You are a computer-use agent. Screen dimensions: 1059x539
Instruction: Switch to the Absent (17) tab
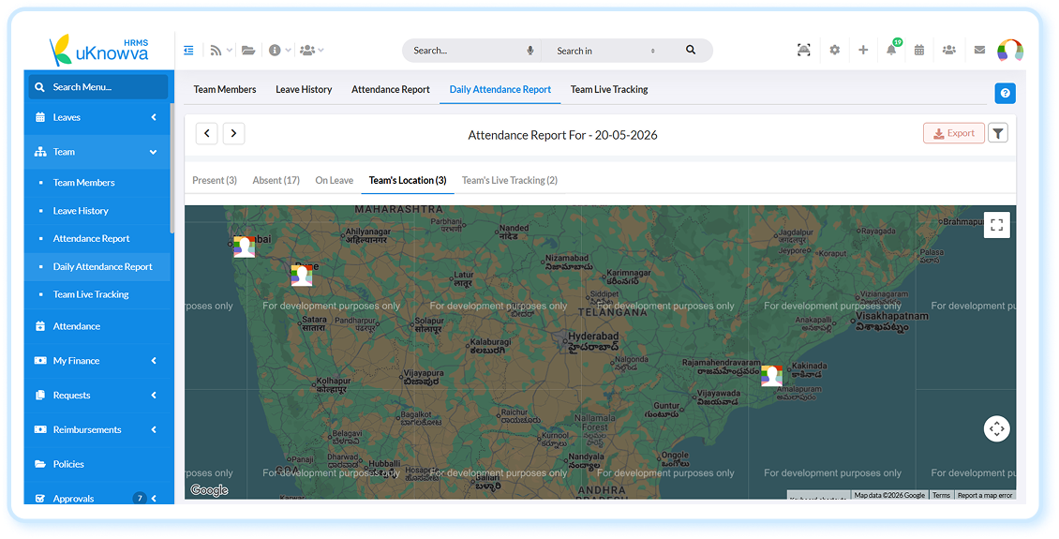point(276,180)
